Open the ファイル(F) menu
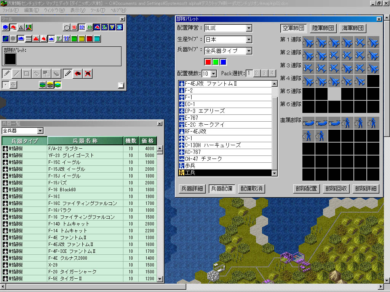 [x=10, y=10]
